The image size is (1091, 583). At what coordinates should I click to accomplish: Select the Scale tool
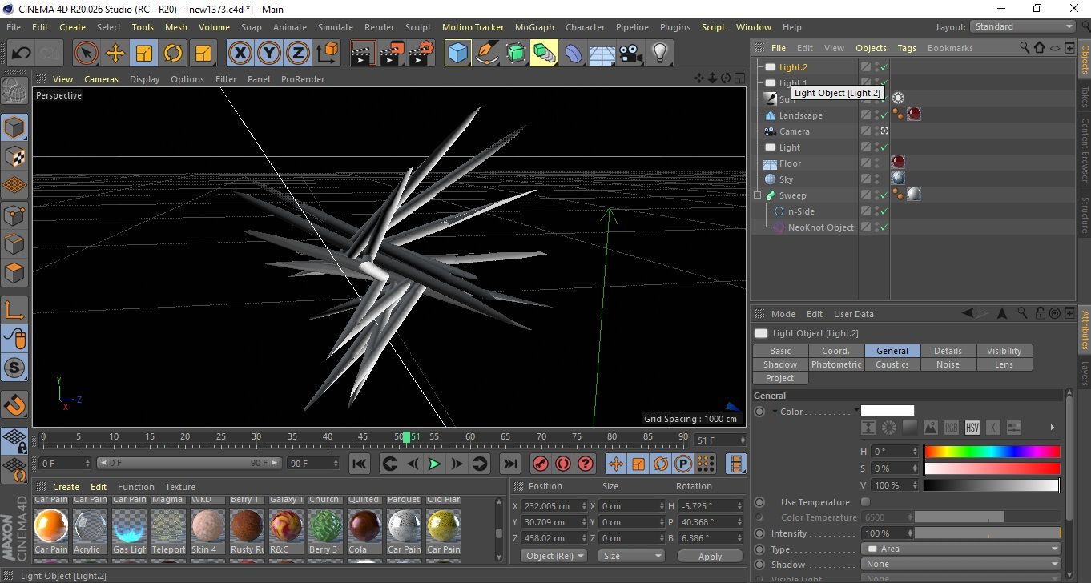pos(144,54)
